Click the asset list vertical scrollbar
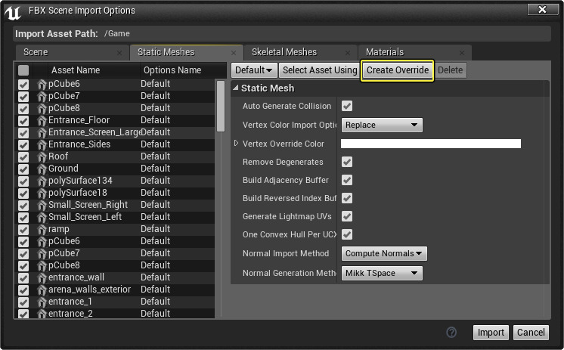The image size is (564, 350). [221, 106]
